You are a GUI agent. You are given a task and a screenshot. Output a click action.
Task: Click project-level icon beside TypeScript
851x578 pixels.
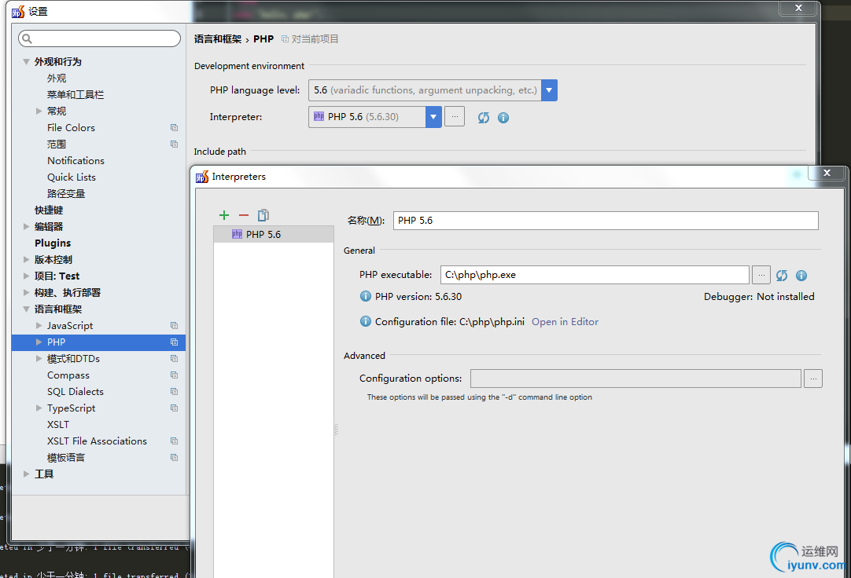tap(175, 408)
